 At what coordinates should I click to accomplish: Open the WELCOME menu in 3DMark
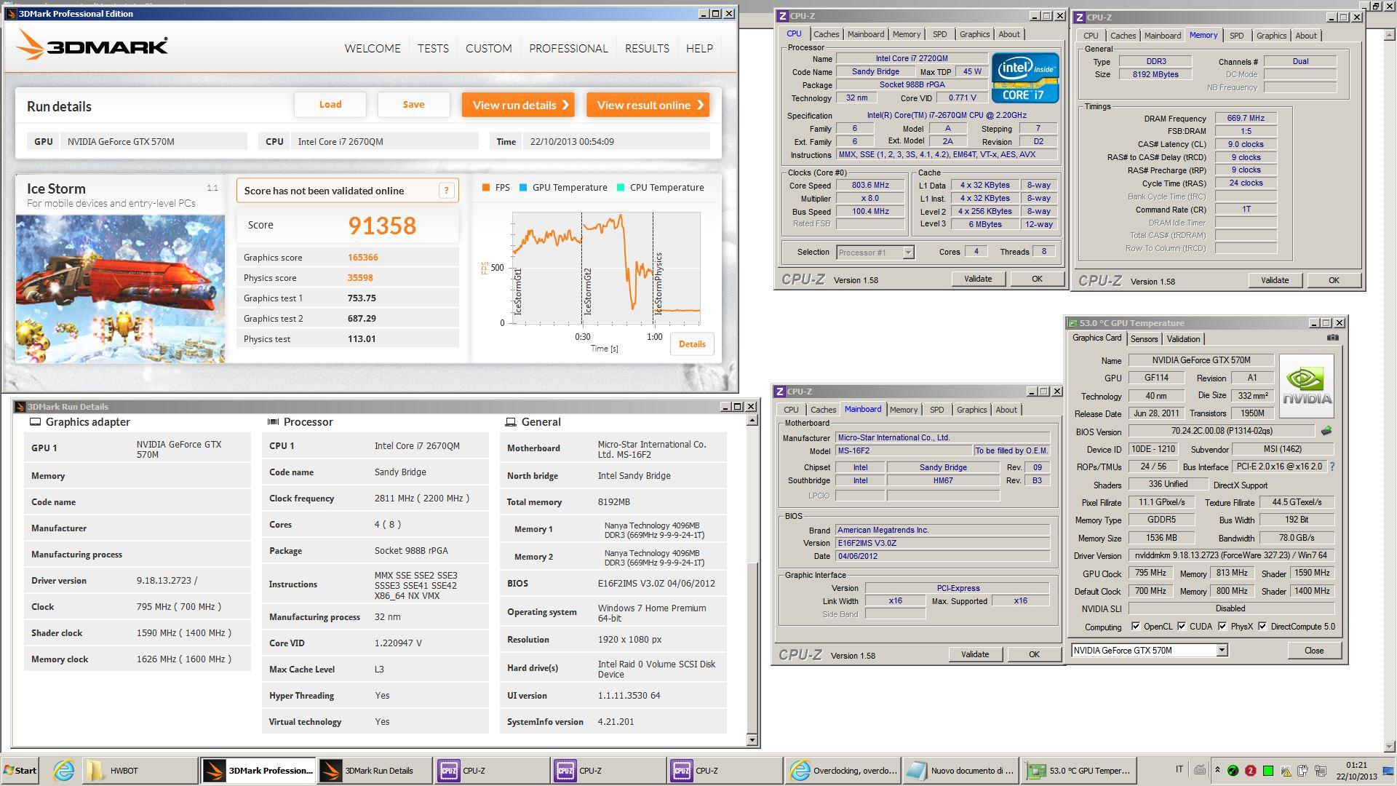pyautogui.click(x=373, y=48)
